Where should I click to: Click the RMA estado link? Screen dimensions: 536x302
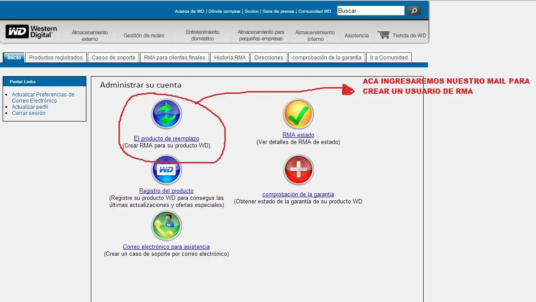(298, 135)
